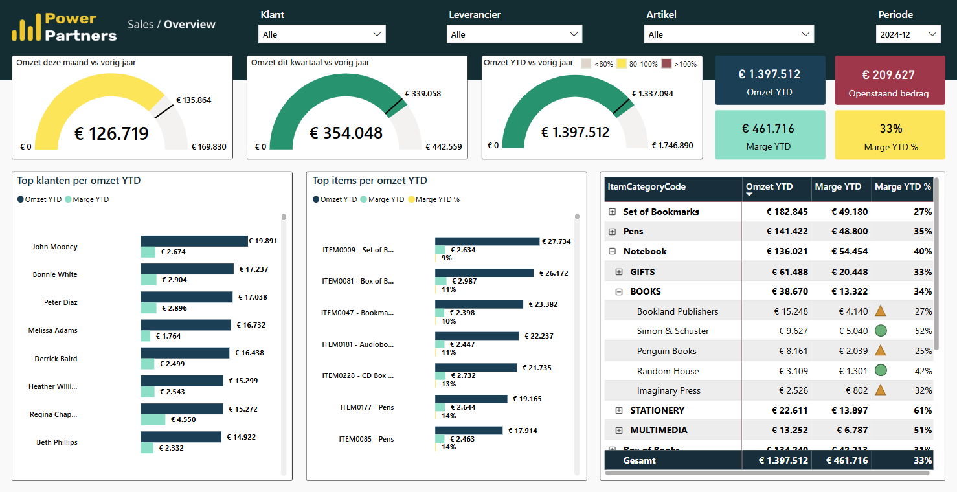Select the ITEM0085 - Pens label
The image size is (957, 492).
click(366, 439)
